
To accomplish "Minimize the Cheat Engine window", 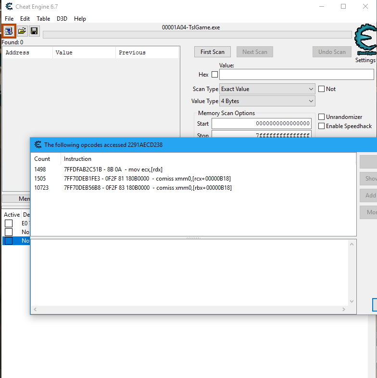I will click(x=321, y=7).
